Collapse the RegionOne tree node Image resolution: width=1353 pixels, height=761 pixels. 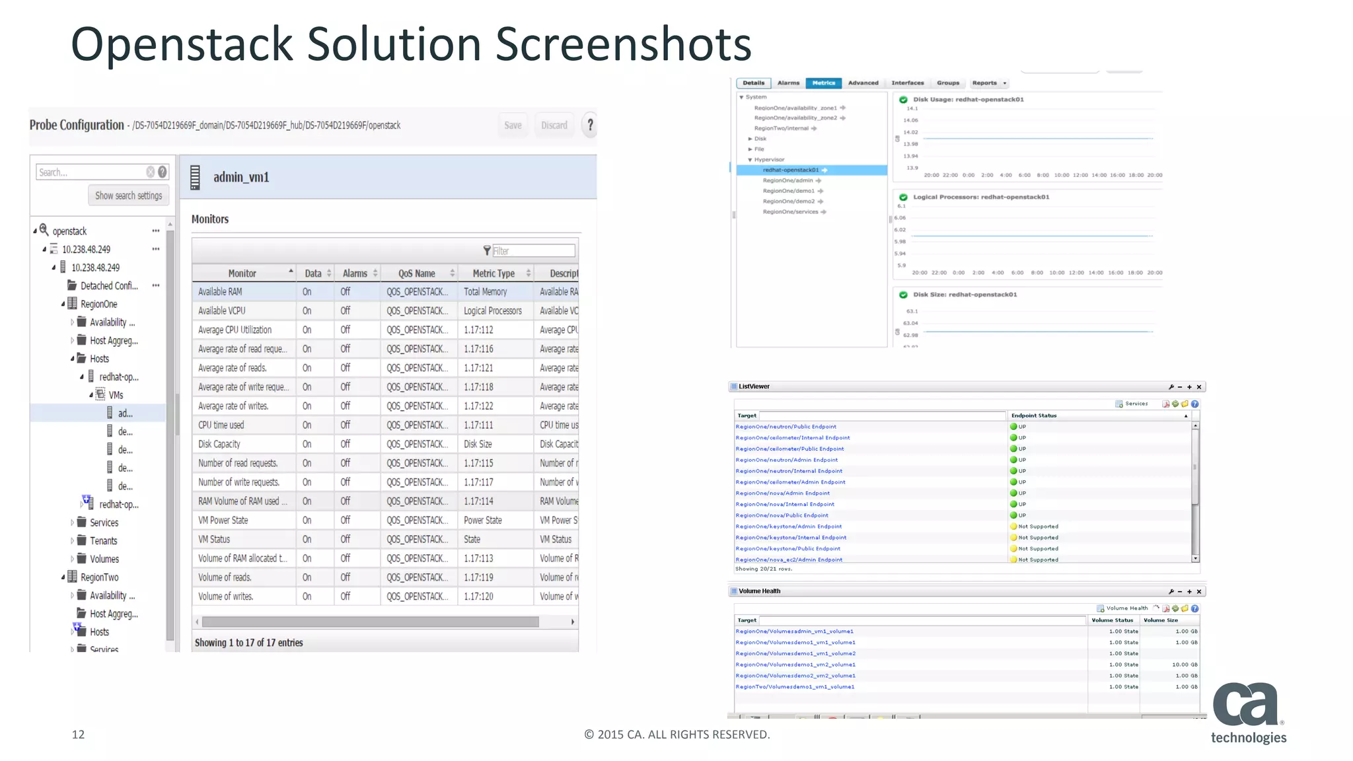[63, 304]
